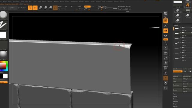Toggle Rgb paint mode
The width and height of the screenshot is (192, 108).
click(x=66, y=7)
